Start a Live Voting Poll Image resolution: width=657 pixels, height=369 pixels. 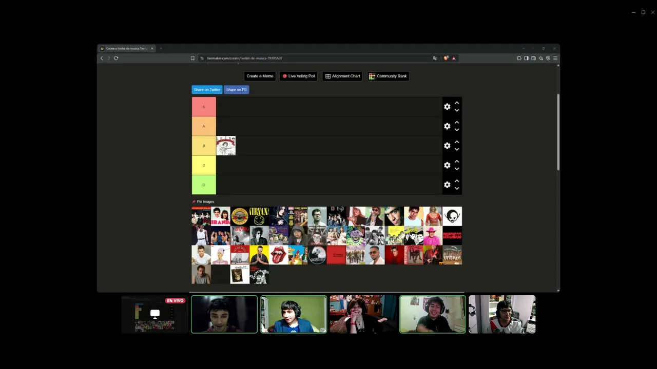(x=299, y=76)
